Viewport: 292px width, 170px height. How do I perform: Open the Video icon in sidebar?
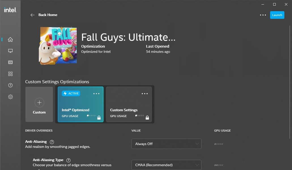point(10,62)
